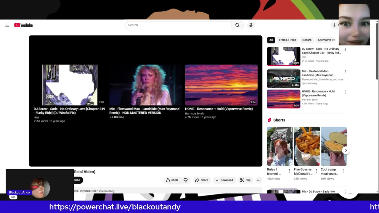Open options for Mix - DJ Screw bottom item
Screen dimensions: 379x213
[x=345, y=192]
